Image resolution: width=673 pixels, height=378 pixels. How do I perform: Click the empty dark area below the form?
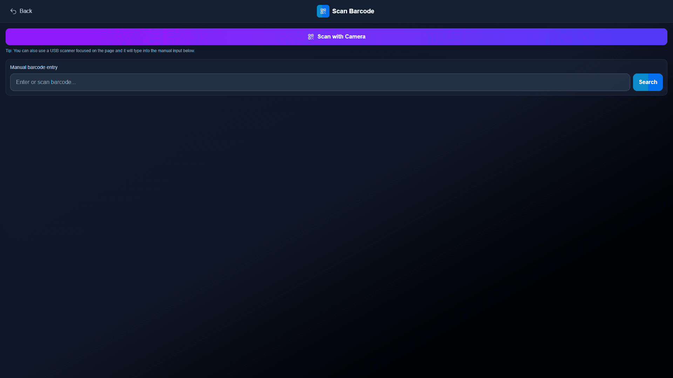pos(336,227)
